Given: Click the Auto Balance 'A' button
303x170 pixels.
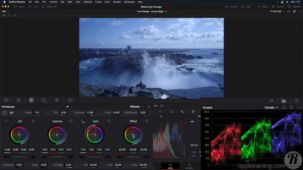Looking at the screenshot, I should 4,113.
